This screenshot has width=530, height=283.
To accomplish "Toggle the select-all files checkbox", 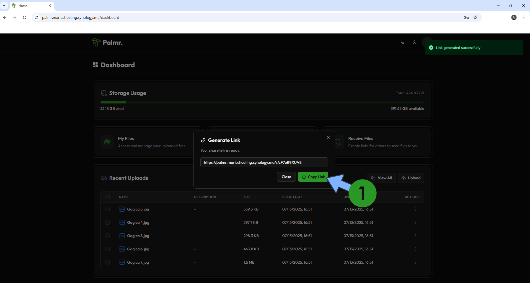I will tap(107, 197).
